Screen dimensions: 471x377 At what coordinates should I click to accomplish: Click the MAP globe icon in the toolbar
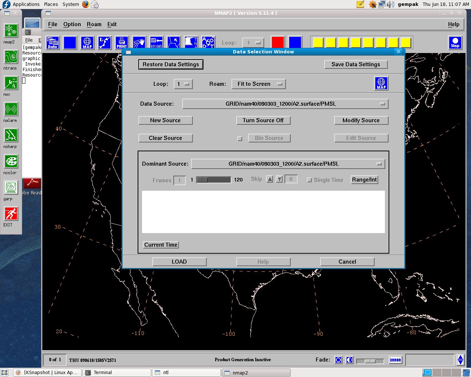click(87, 42)
